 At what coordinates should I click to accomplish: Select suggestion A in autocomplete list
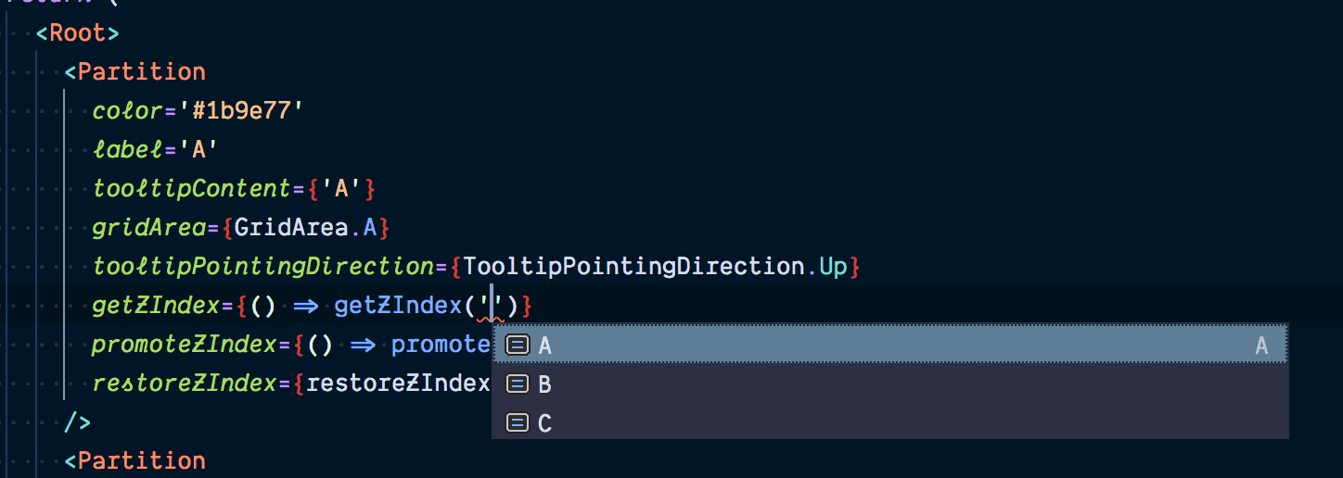point(889,345)
